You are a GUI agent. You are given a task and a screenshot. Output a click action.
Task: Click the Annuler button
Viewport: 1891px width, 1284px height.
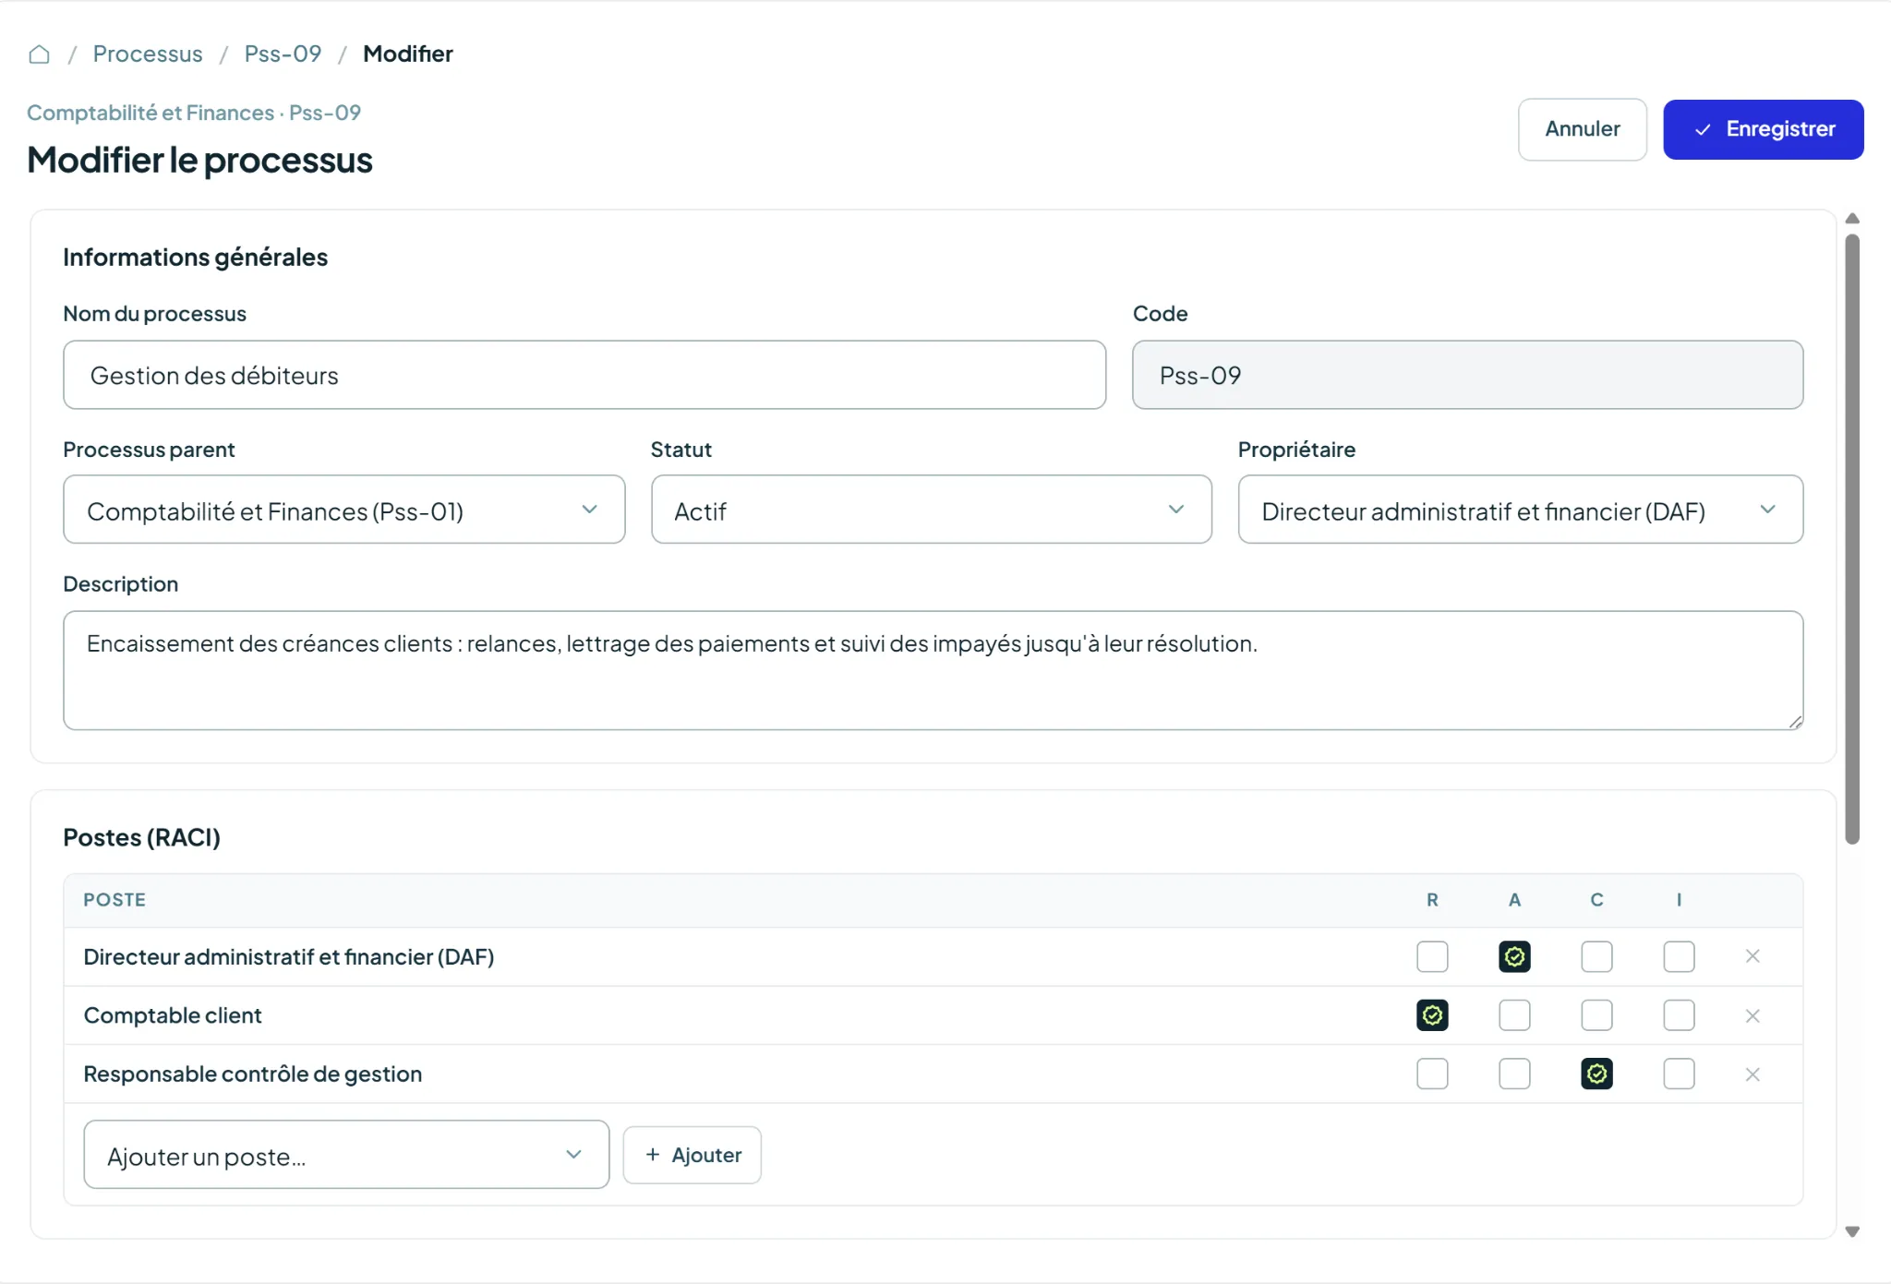click(x=1583, y=129)
